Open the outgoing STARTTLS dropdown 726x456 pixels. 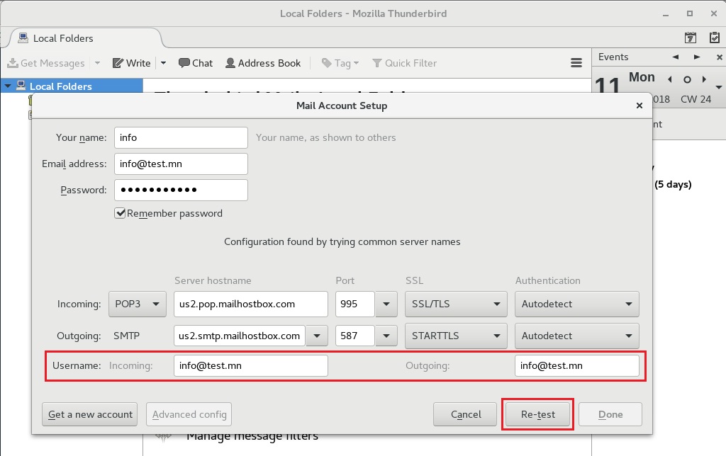point(456,336)
